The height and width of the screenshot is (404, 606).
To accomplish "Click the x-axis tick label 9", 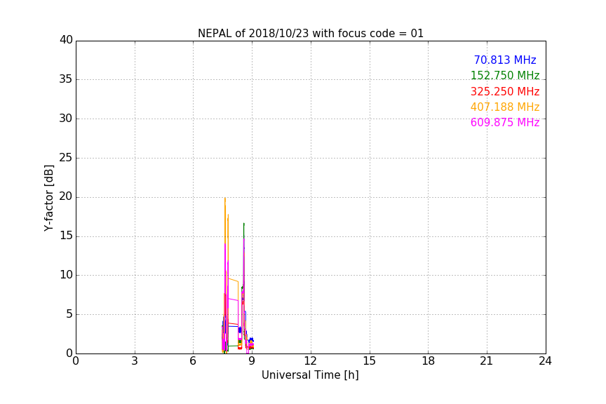I will coord(252,361).
